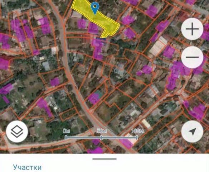This screenshot has height=172, width=209.
Task: Select purple building with teal roof
Action: click(95, 97)
